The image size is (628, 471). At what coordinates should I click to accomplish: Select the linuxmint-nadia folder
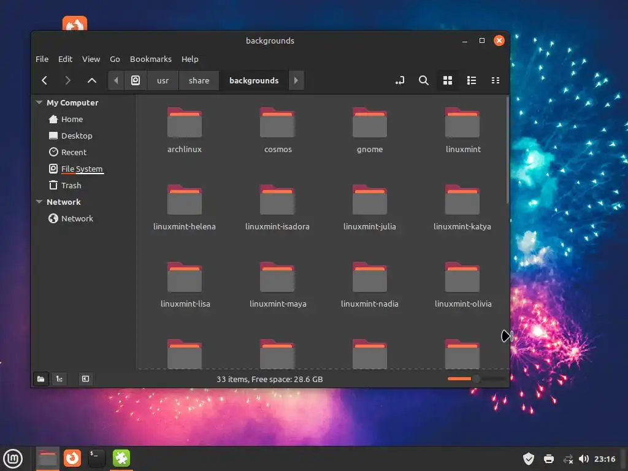point(370,285)
